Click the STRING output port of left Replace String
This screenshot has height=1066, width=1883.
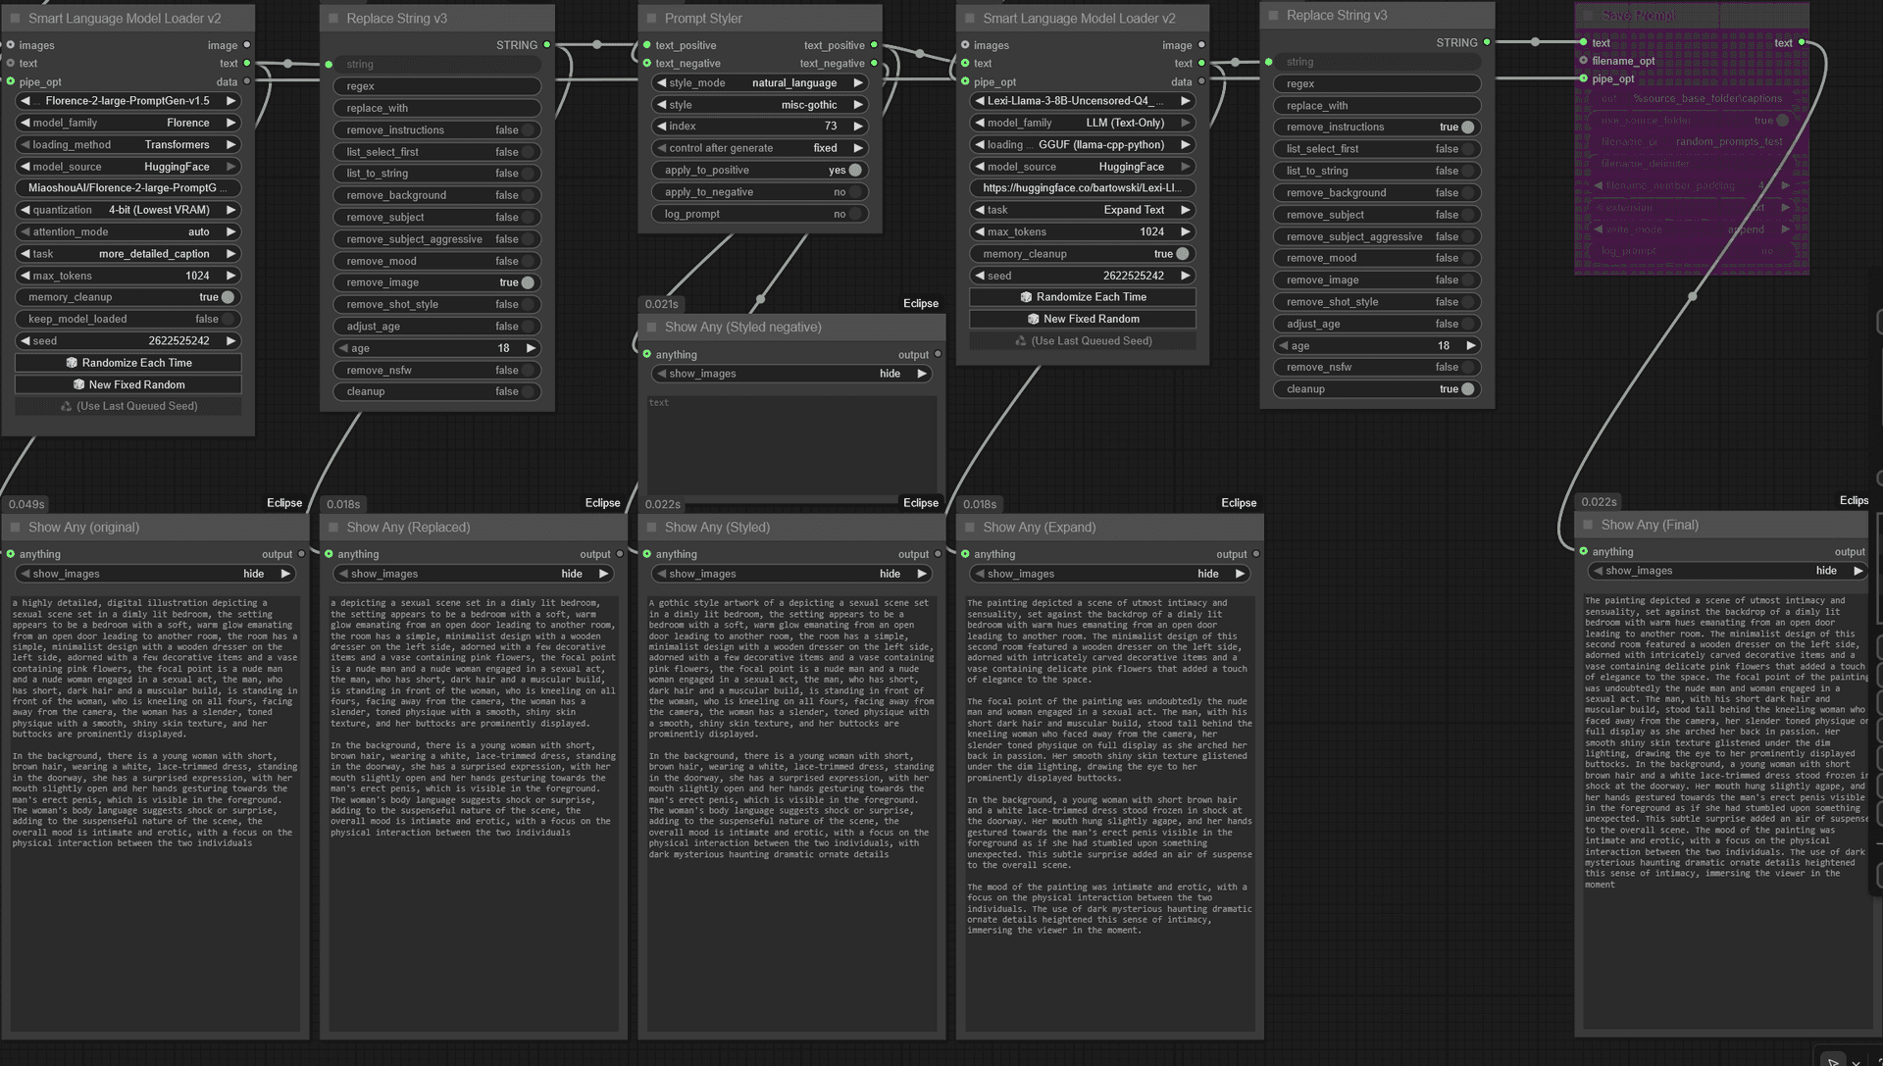pos(547,45)
